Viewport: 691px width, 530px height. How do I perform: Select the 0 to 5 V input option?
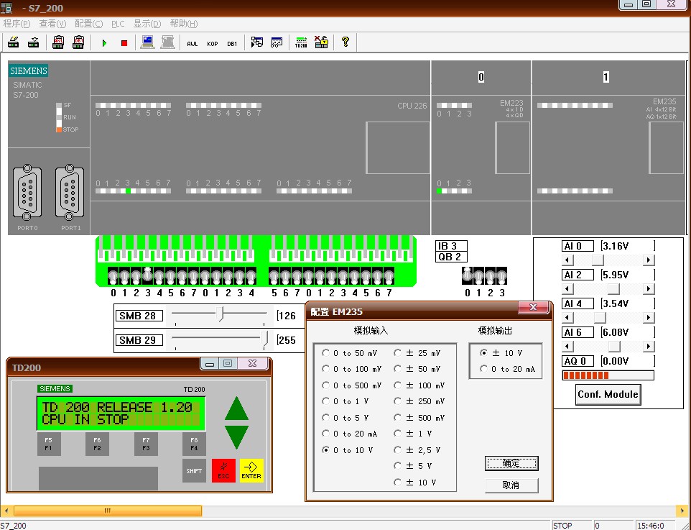326,418
